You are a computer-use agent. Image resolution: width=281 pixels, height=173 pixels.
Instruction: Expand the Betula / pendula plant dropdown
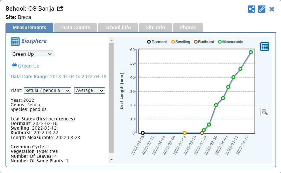click(x=47, y=91)
